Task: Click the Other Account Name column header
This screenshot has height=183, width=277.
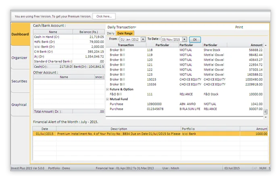Action: 64,77
